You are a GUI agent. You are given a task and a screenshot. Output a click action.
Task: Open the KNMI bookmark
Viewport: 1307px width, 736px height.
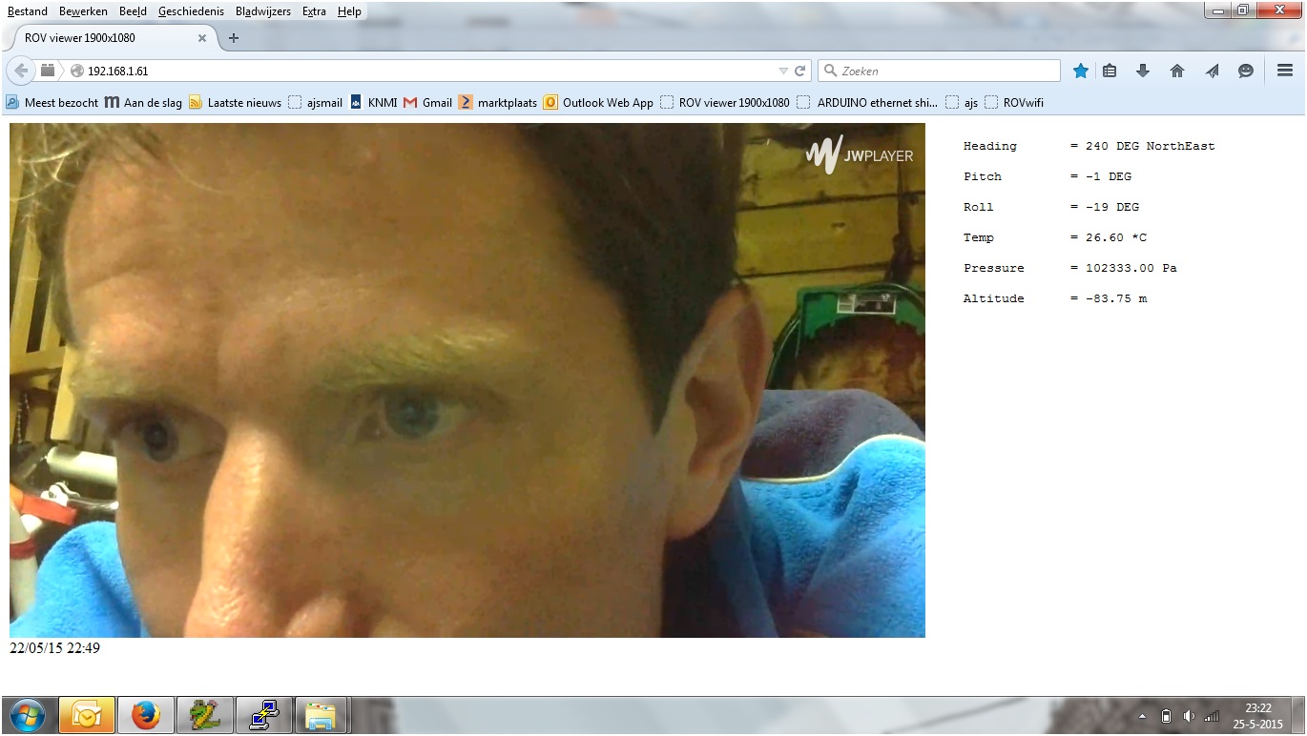tap(373, 102)
